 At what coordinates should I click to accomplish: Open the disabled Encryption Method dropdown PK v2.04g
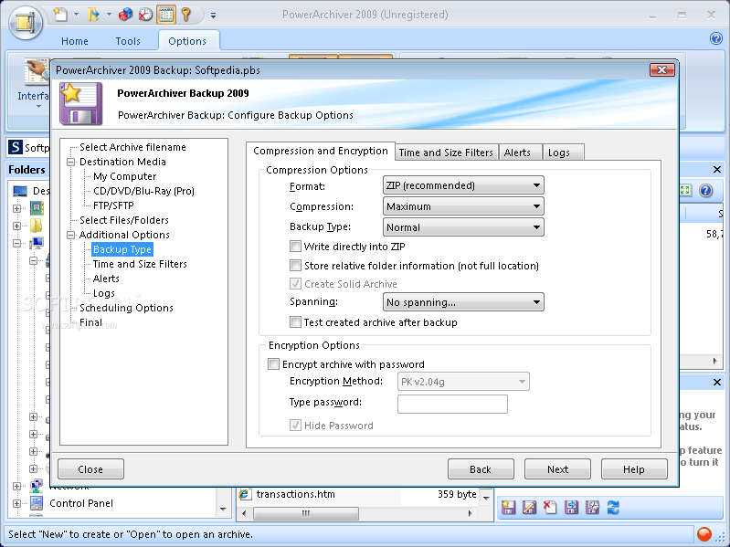click(463, 382)
